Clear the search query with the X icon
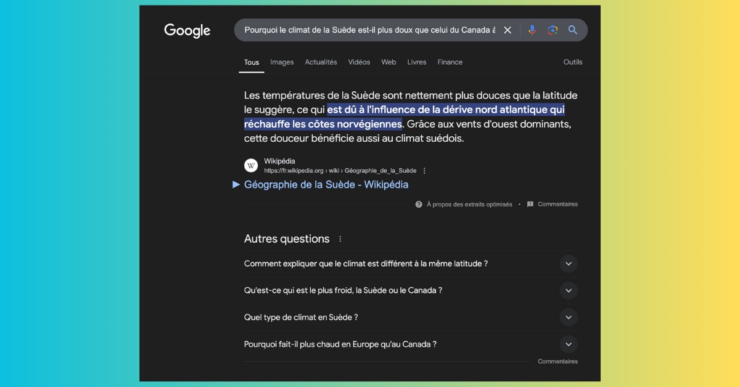 click(x=508, y=30)
